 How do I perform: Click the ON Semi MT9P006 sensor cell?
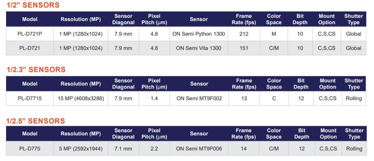coord(199,149)
